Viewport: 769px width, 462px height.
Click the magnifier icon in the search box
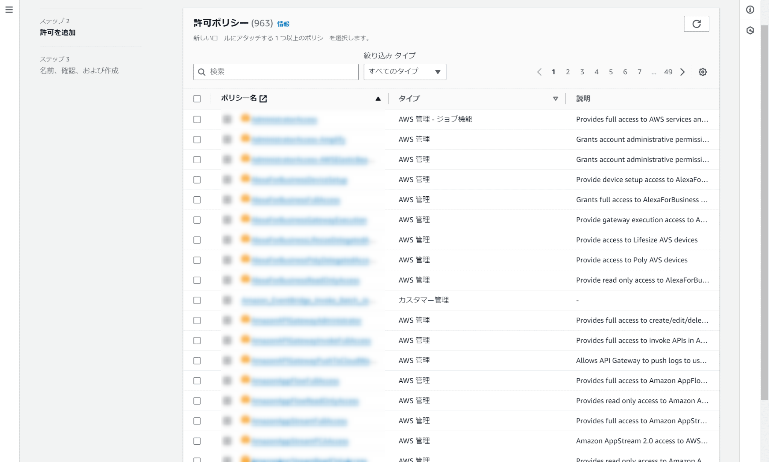pos(201,72)
